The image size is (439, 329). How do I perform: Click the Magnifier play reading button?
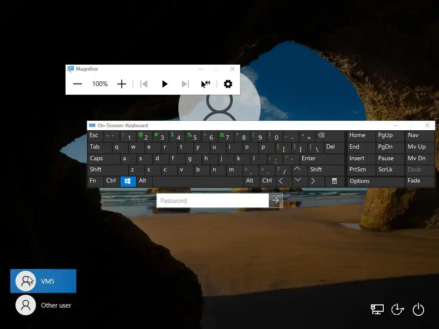(165, 84)
